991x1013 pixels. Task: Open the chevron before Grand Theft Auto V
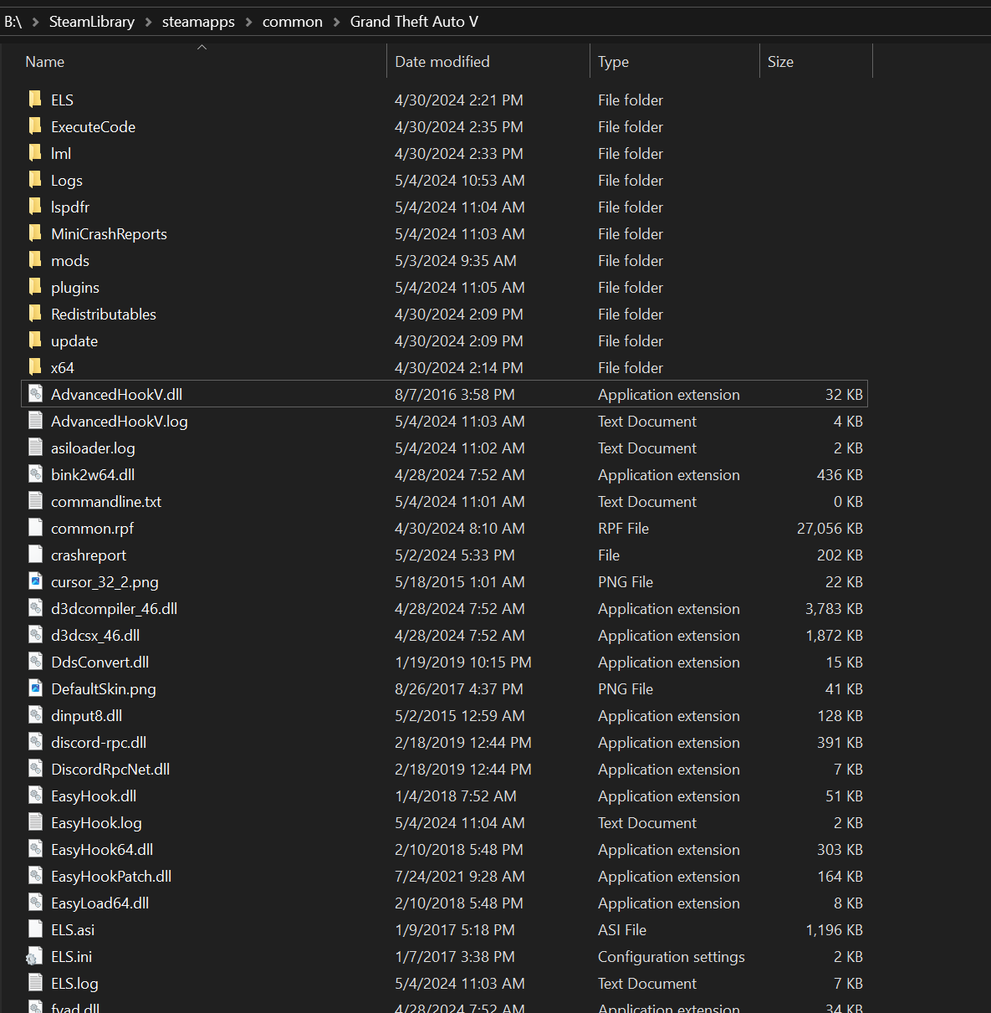[336, 22]
